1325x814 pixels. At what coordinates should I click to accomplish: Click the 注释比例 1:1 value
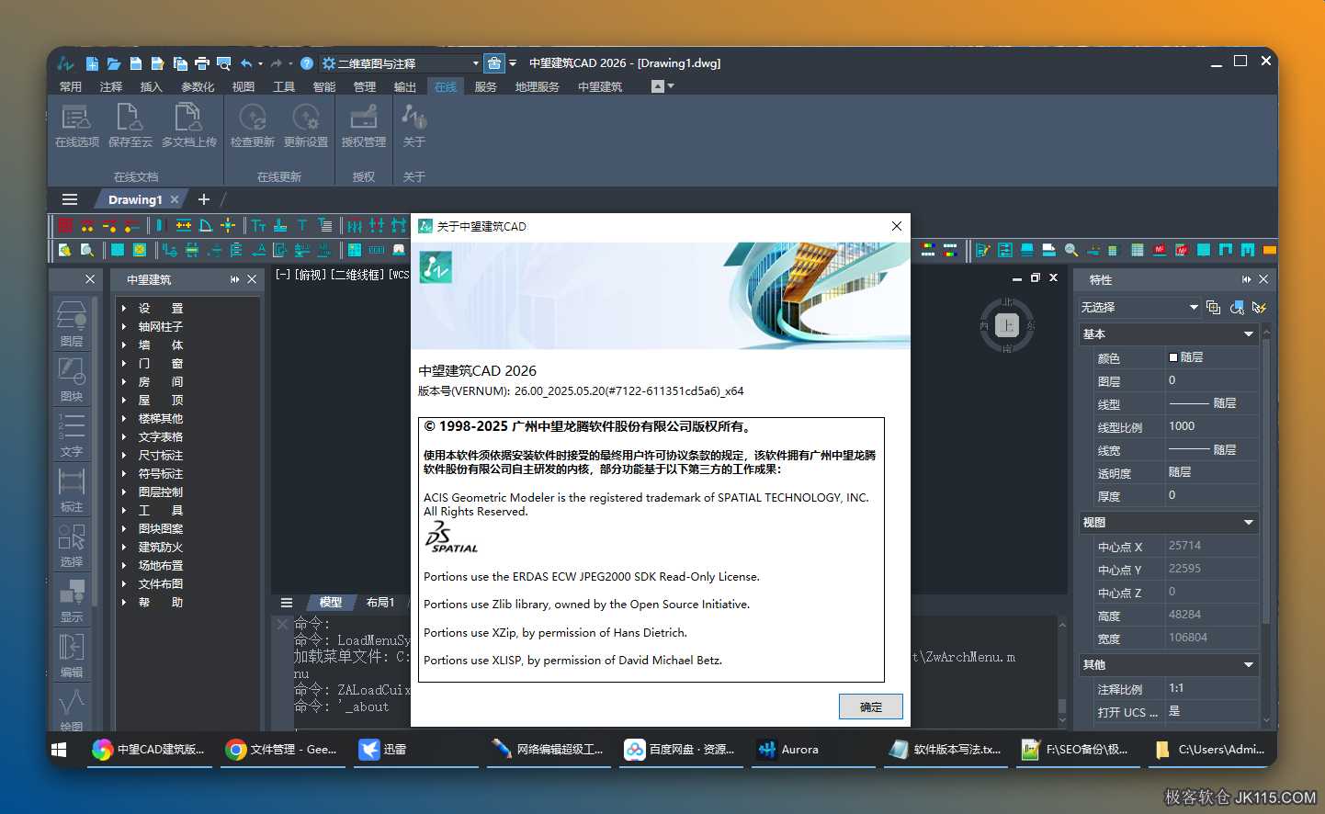click(x=1213, y=688)
